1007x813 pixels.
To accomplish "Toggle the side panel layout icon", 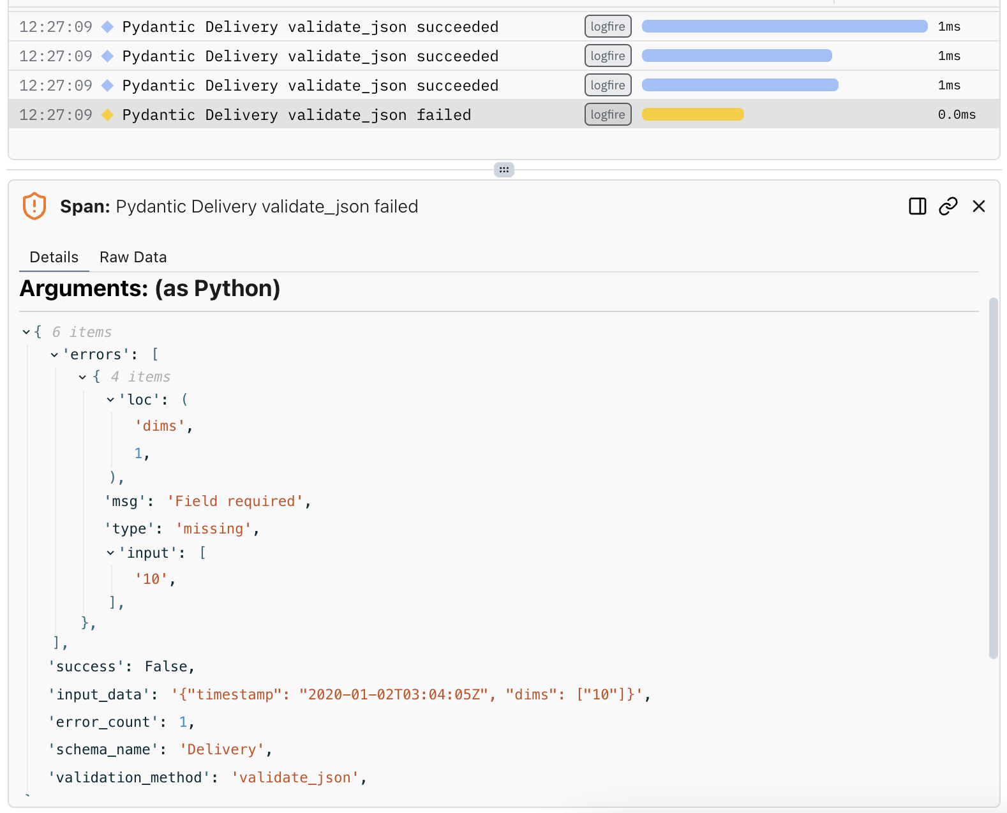I will click(x=917, y=206).
